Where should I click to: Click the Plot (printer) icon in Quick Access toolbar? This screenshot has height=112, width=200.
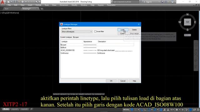point(22,2)
